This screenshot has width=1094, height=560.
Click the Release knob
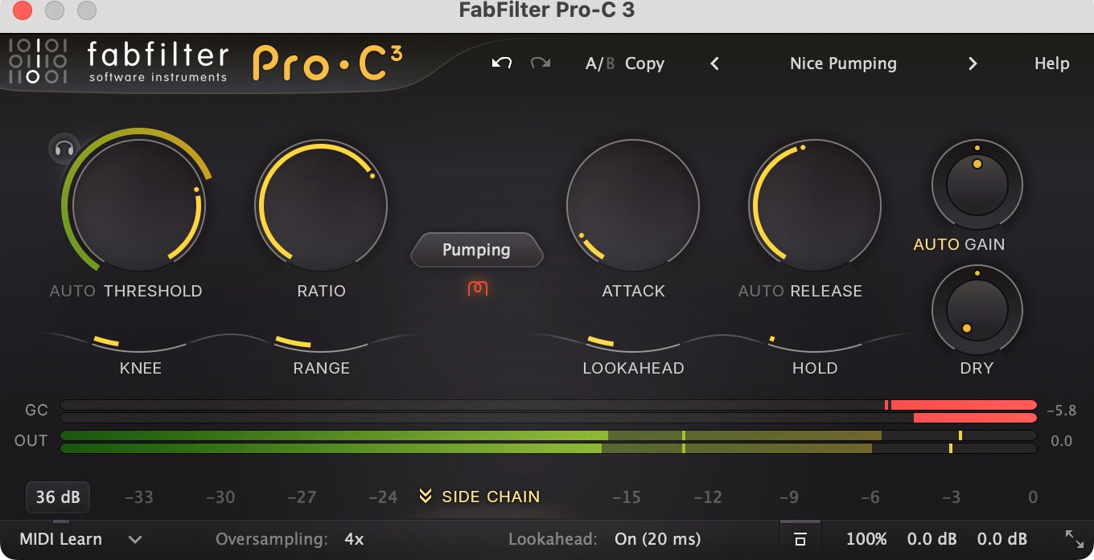pos(815,204)
